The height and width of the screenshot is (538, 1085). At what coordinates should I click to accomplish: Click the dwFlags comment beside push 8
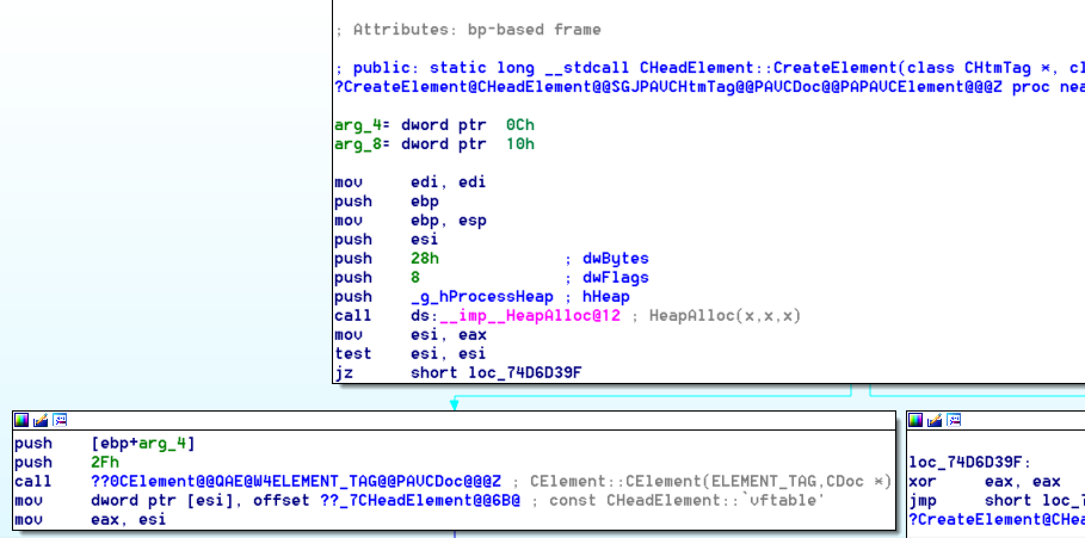(x=615, y=277)
